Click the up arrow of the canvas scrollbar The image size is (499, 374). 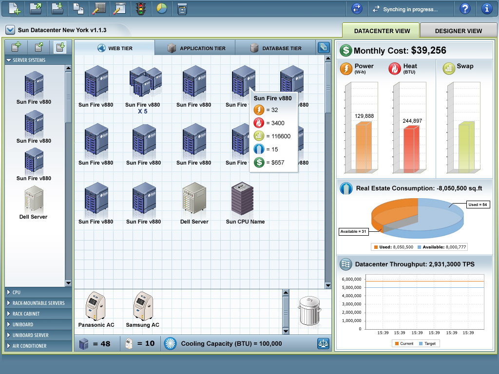pyautogui.click(x=328, y=58)
